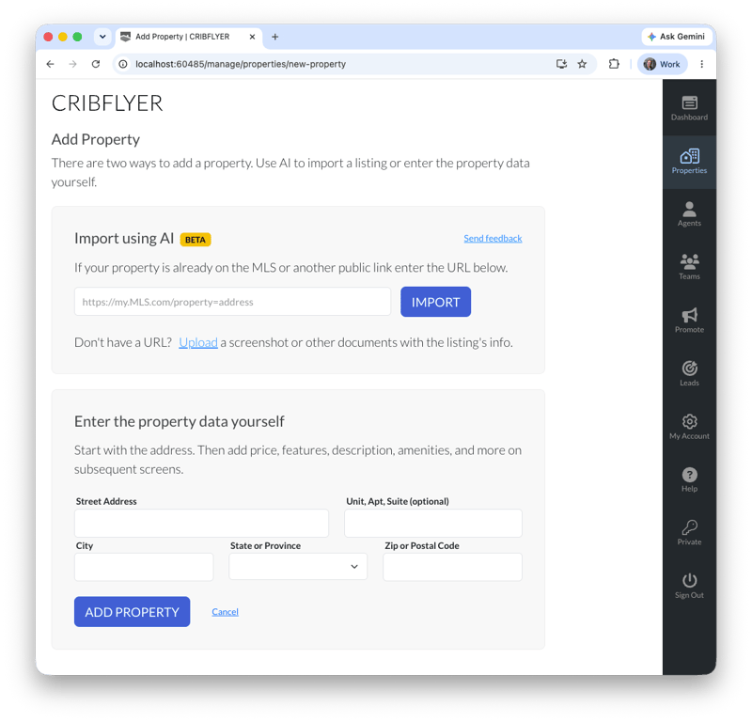View site information icon in address bar
This screenshot has width=752, height=722.
123,64
